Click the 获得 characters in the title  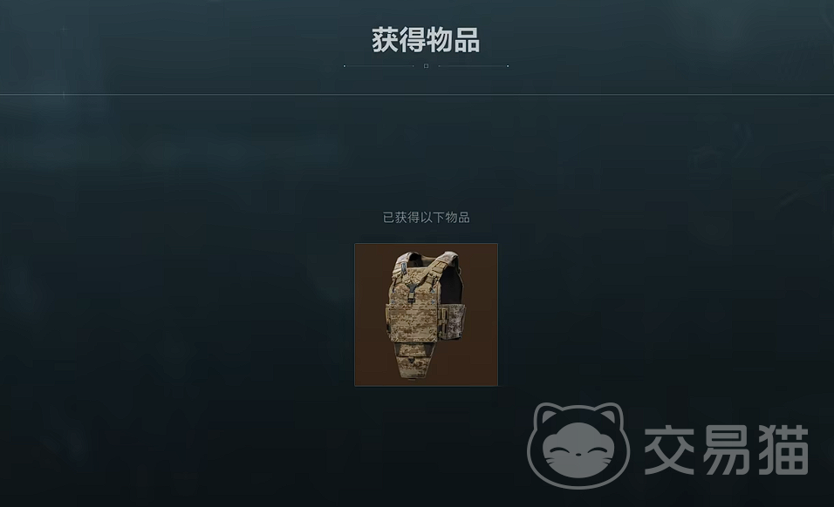click(398, 40)
